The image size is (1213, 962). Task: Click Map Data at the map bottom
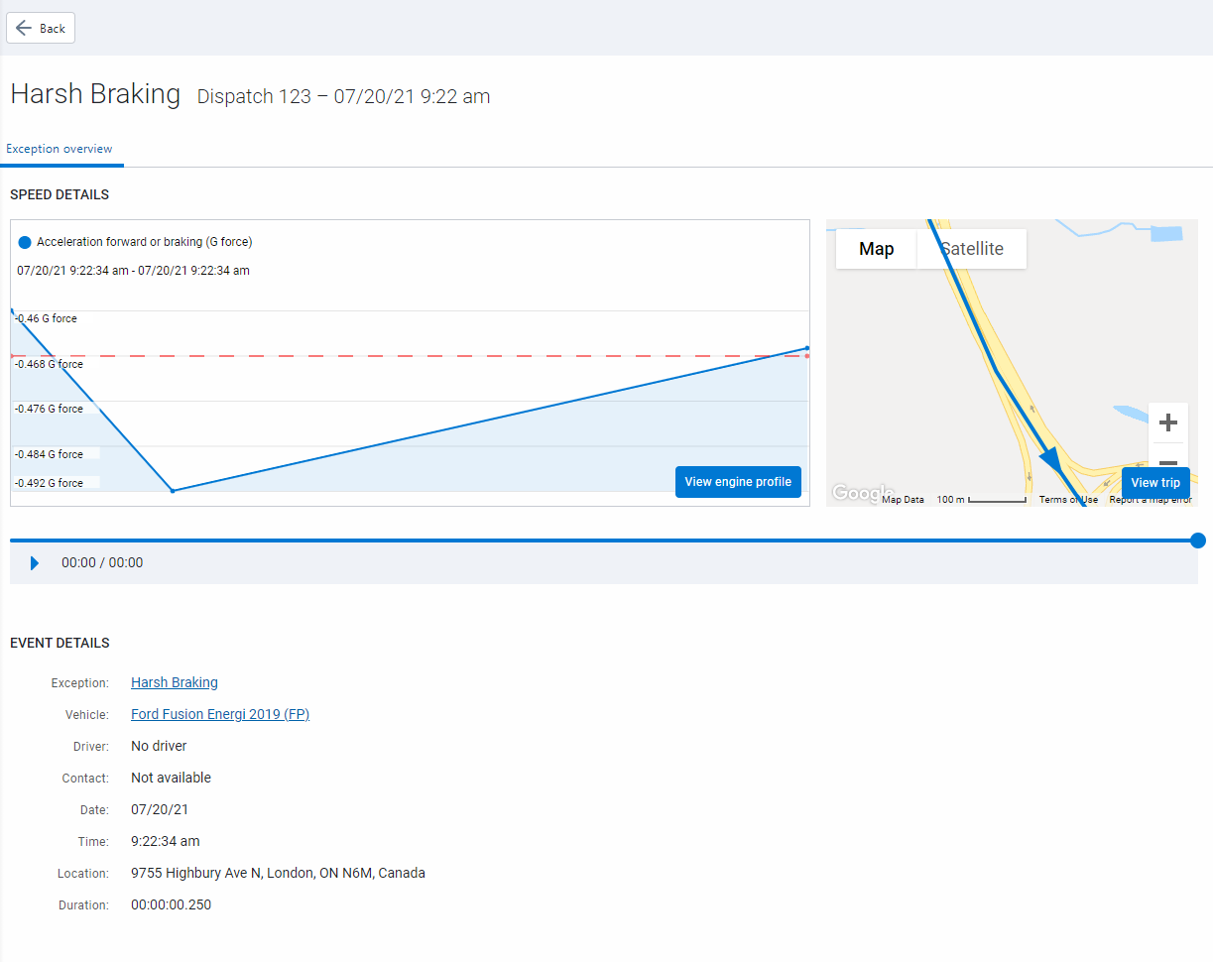tap(903, 500)
